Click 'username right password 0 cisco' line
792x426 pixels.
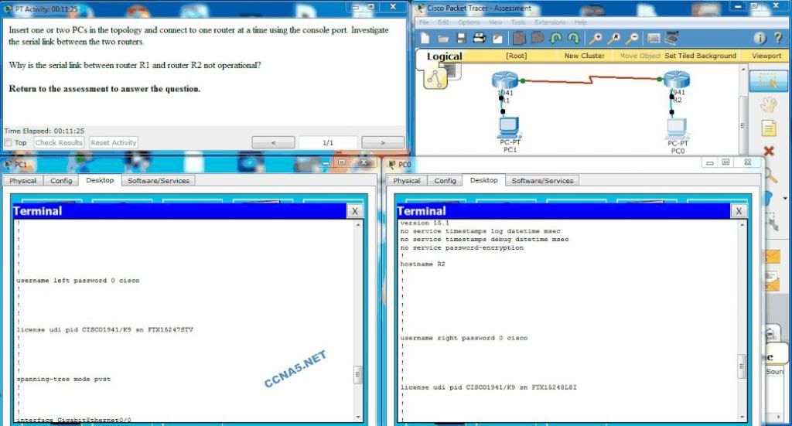click(464, 338)
